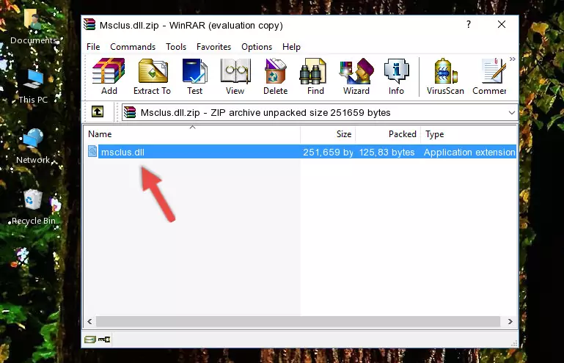
Task: Click the 251,659 size value
Action: tap(328, 153)
